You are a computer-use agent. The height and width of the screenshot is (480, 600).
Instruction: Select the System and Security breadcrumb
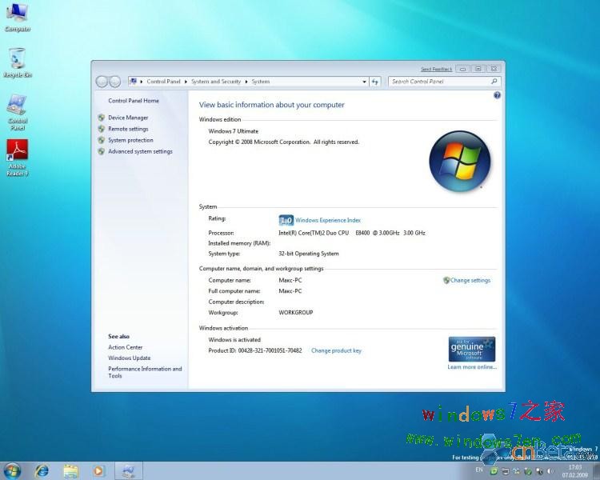(x=216, y=82)
